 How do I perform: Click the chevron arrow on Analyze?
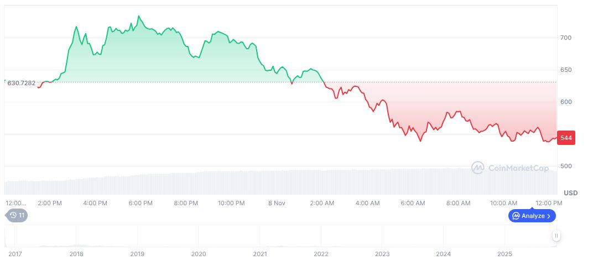[549, 216]
